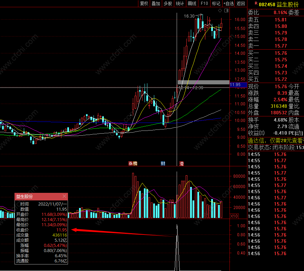Click the 16.30 high price label
The height and width of the screenshot is (271, 304).
click(x=189, y=16)
